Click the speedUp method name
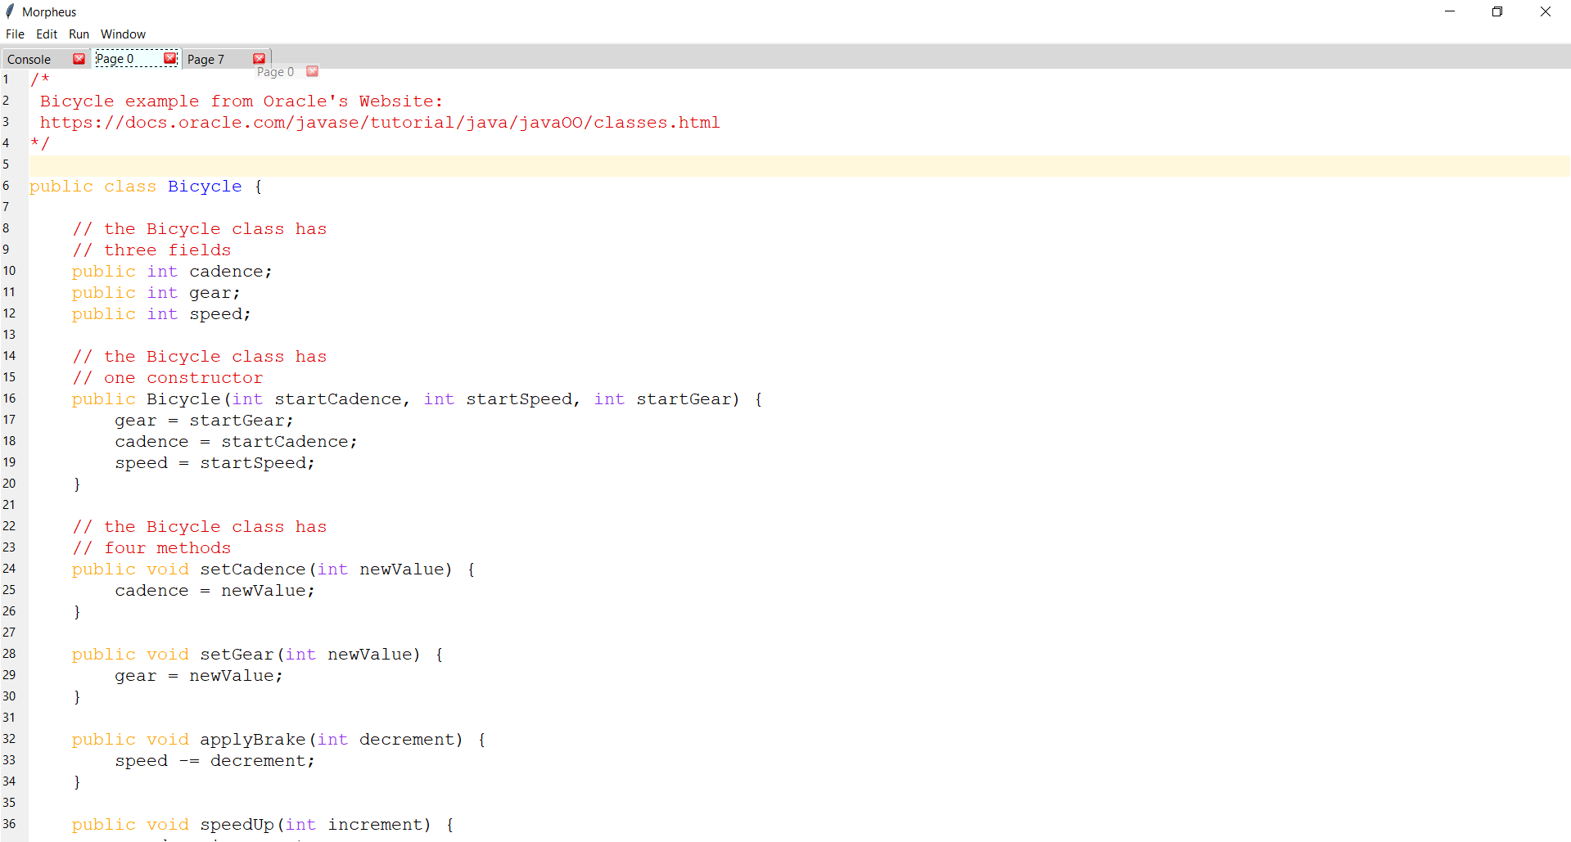1571x842 pixels. click(x=237, y=825)
